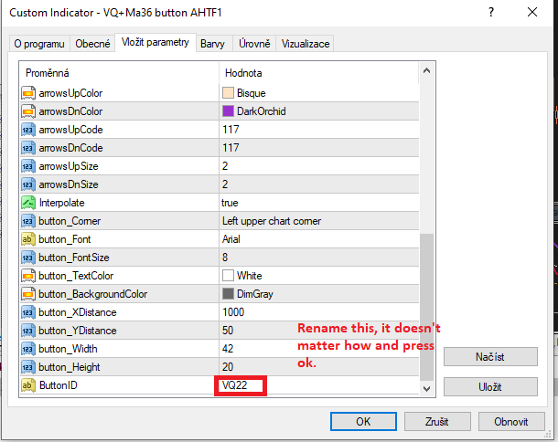Click the integer icon beside button_YDistance
The height and width of the screenshot is (442, 558).
point(28,331)
